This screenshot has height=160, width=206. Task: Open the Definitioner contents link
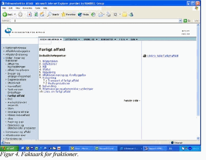[x=50, y=64]
